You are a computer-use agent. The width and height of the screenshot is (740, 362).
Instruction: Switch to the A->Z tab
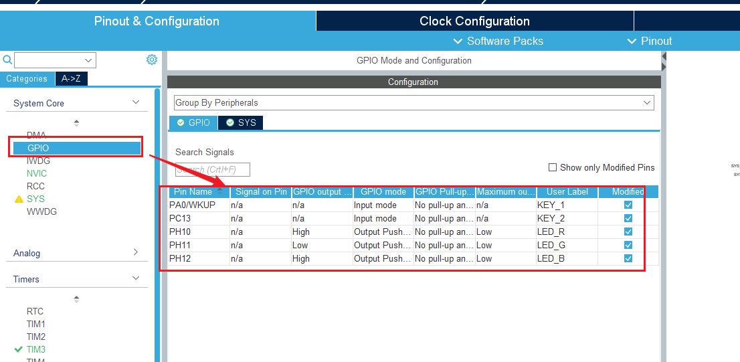click(72, 79)
